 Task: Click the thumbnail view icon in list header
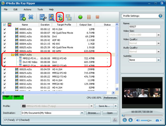pyautogui.click(x=10, y=25)
